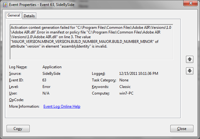Click the Task Category label

[104, 80]
